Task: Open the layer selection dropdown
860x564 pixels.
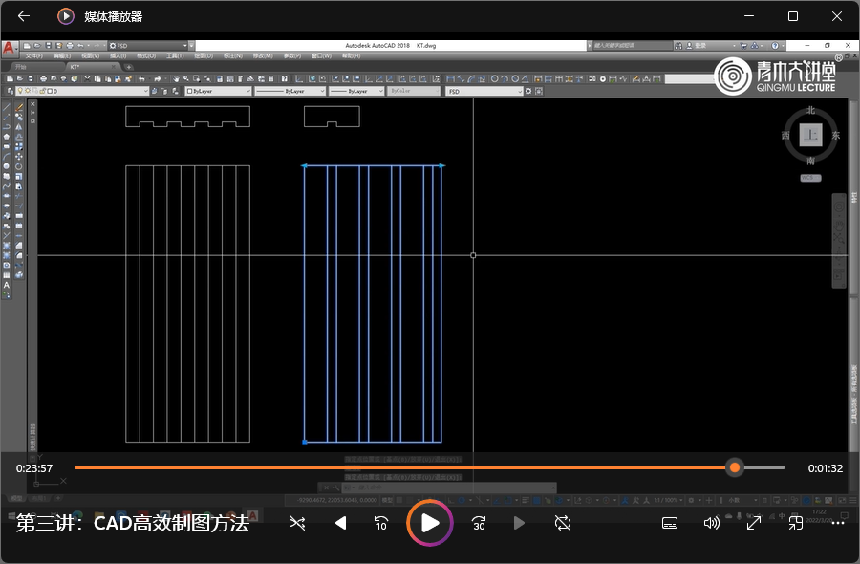Action: pyautogui.click(x=145, y=91)
